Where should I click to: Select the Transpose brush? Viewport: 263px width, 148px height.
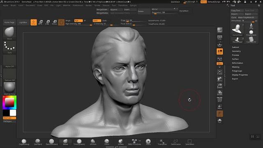[162, 142]
